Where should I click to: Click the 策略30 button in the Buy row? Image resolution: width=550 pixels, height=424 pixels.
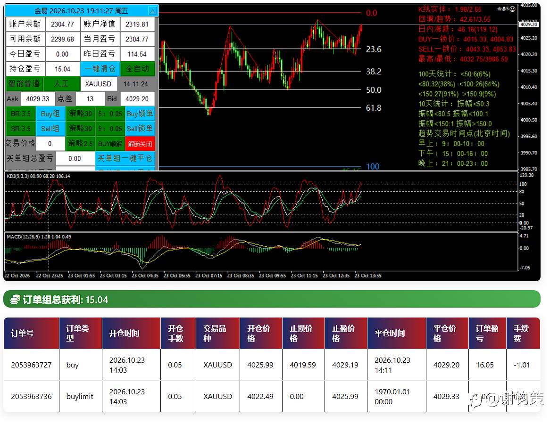(80, 114)
